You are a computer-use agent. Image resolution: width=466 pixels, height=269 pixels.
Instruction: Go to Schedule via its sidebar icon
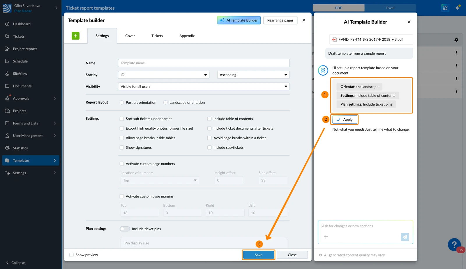pos(7,61)
